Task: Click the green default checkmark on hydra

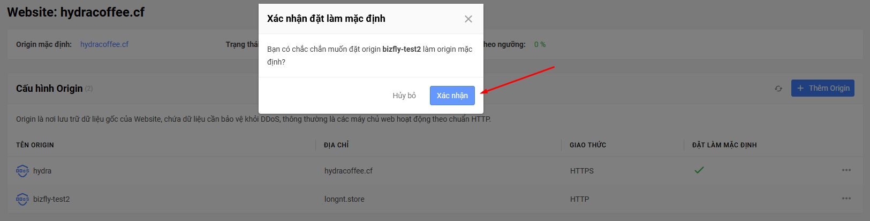Action: (x=699, y=170)
